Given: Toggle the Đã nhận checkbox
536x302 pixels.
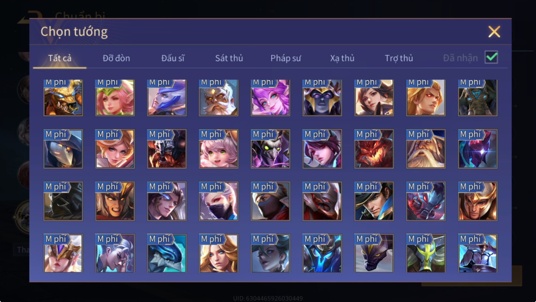Looking at the screenshot, I should (x=491, y=57).
